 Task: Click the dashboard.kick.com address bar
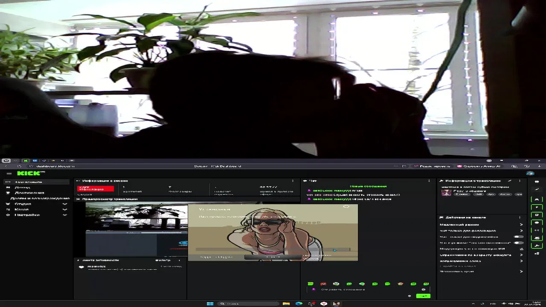pyautogui.click(x=55, y=166)
